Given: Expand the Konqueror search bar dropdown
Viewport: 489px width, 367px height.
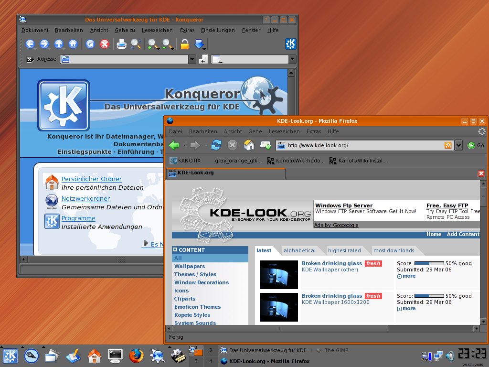Looking at the screenshot, I should pos(292,59).
